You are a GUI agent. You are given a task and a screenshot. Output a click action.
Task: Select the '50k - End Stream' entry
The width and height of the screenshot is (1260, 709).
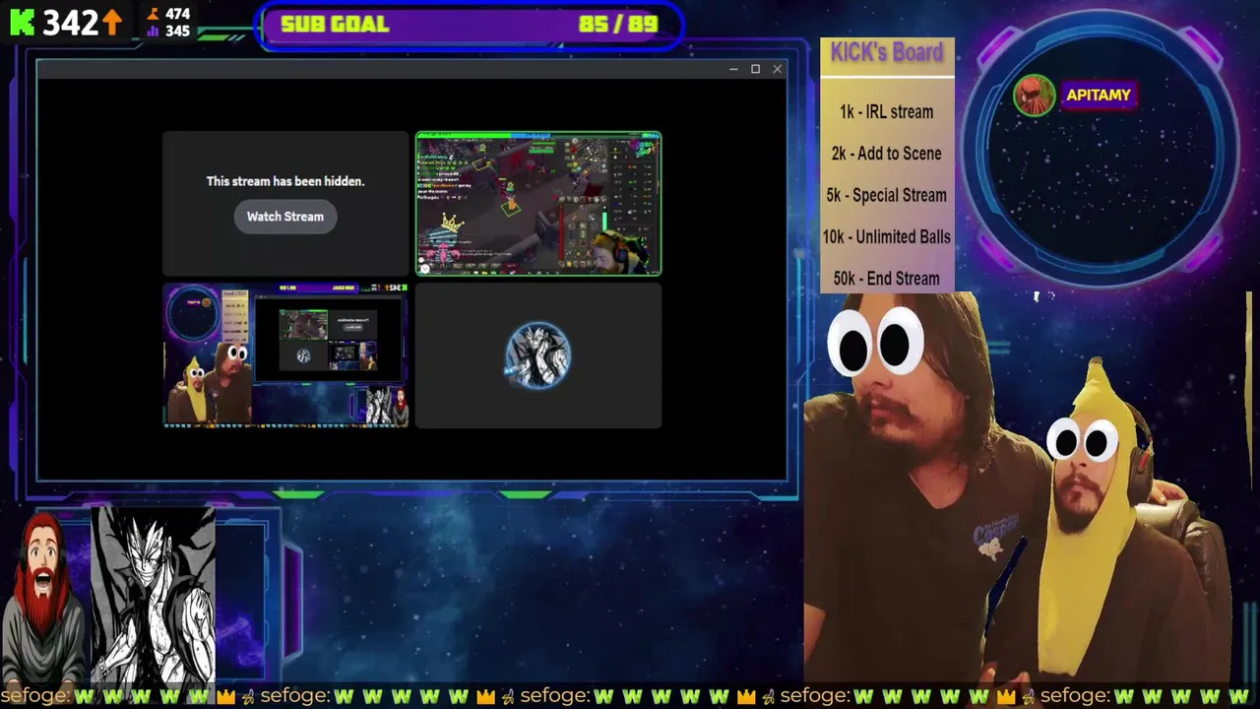[x=887, y=279]
